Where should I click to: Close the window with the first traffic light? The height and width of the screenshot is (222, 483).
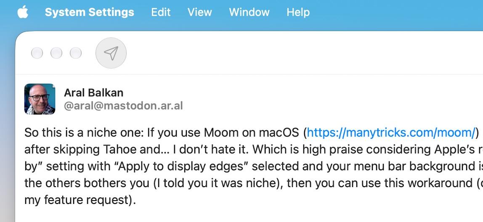(x=37, y=53)
